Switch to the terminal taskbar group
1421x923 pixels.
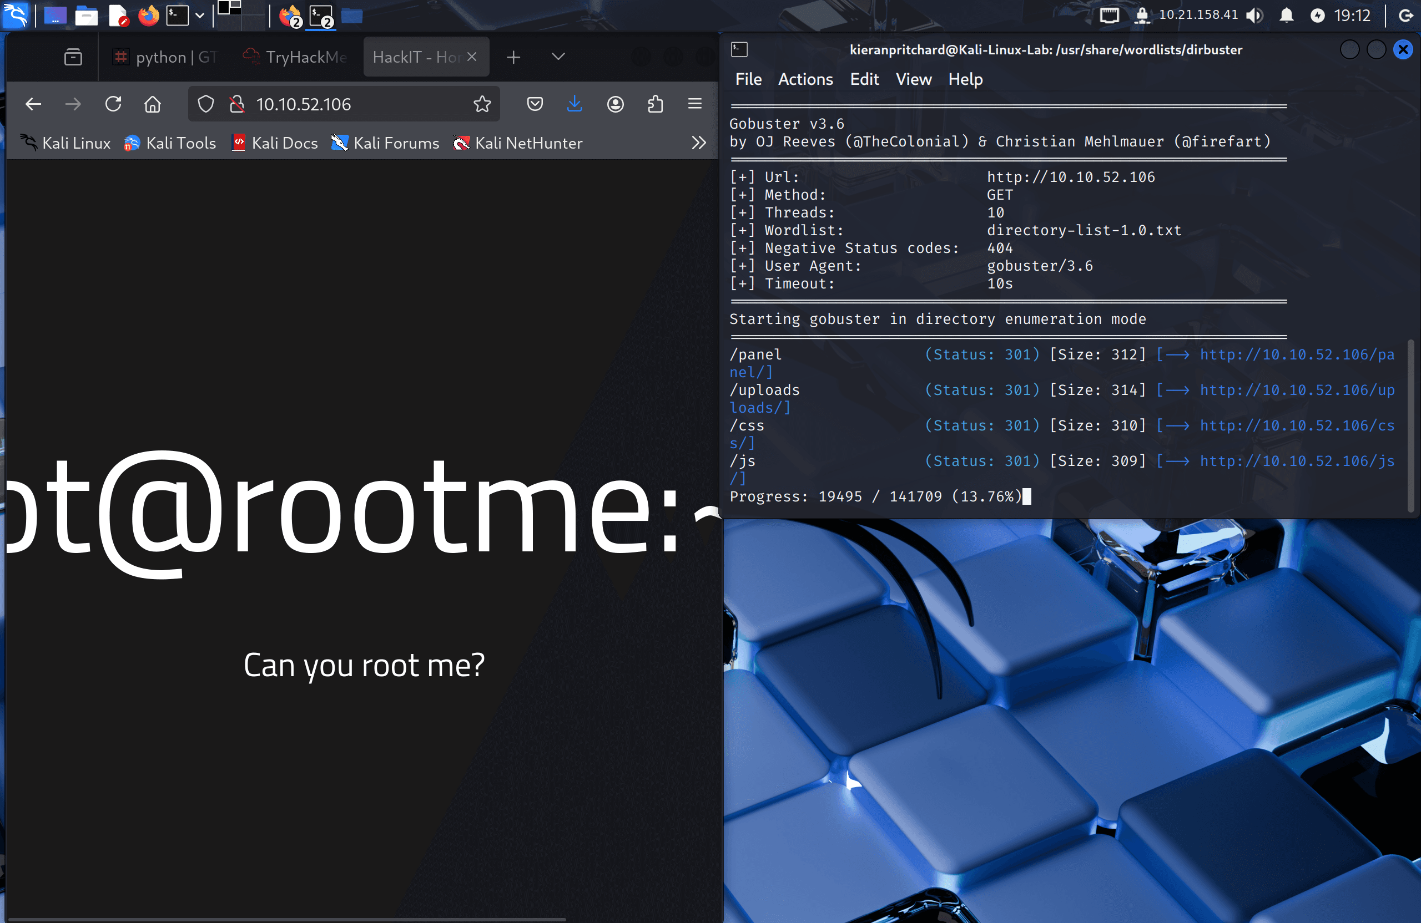322,16
